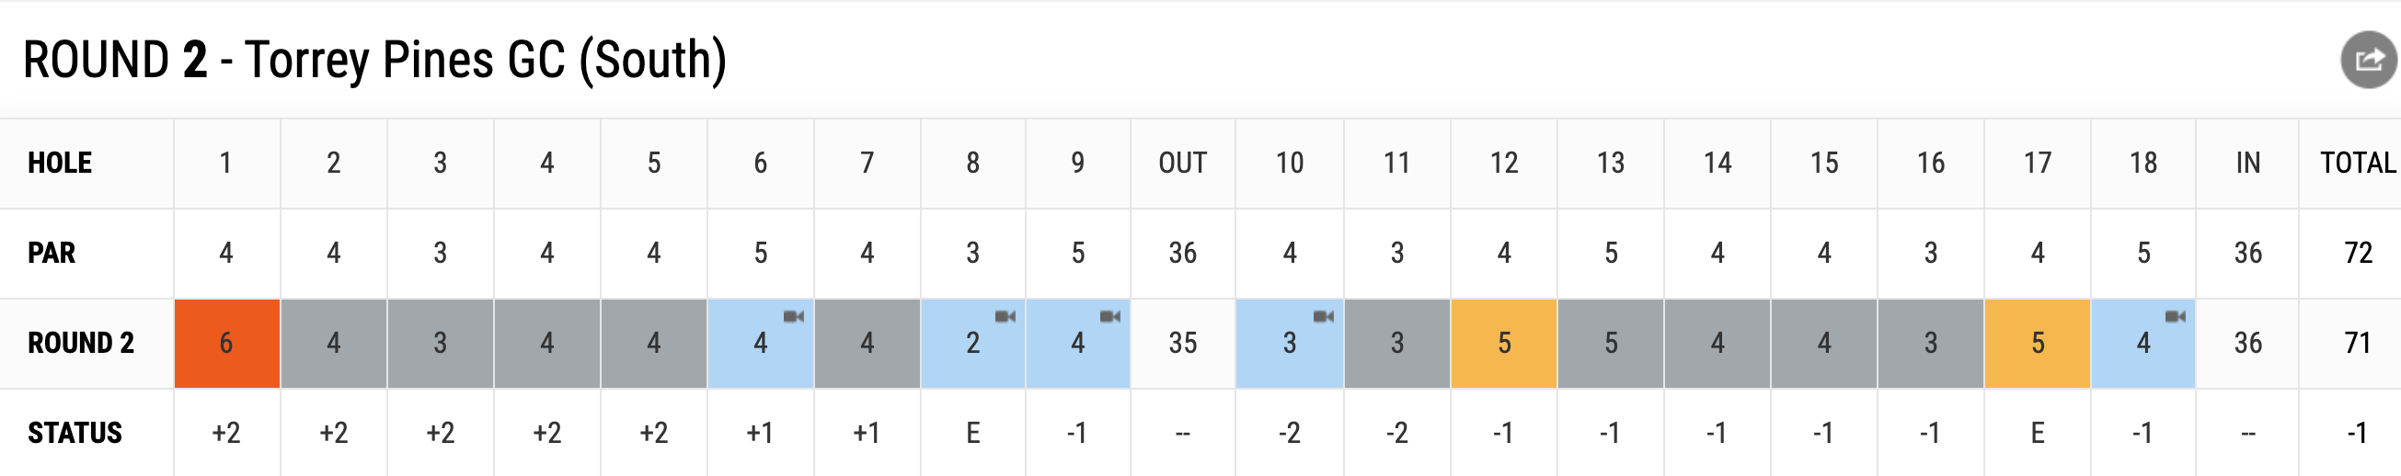Viewport: 2401px width, 476px height.
Task: Select the yellow bogey cell on hole 17
Action: [x=2038, y=343]
